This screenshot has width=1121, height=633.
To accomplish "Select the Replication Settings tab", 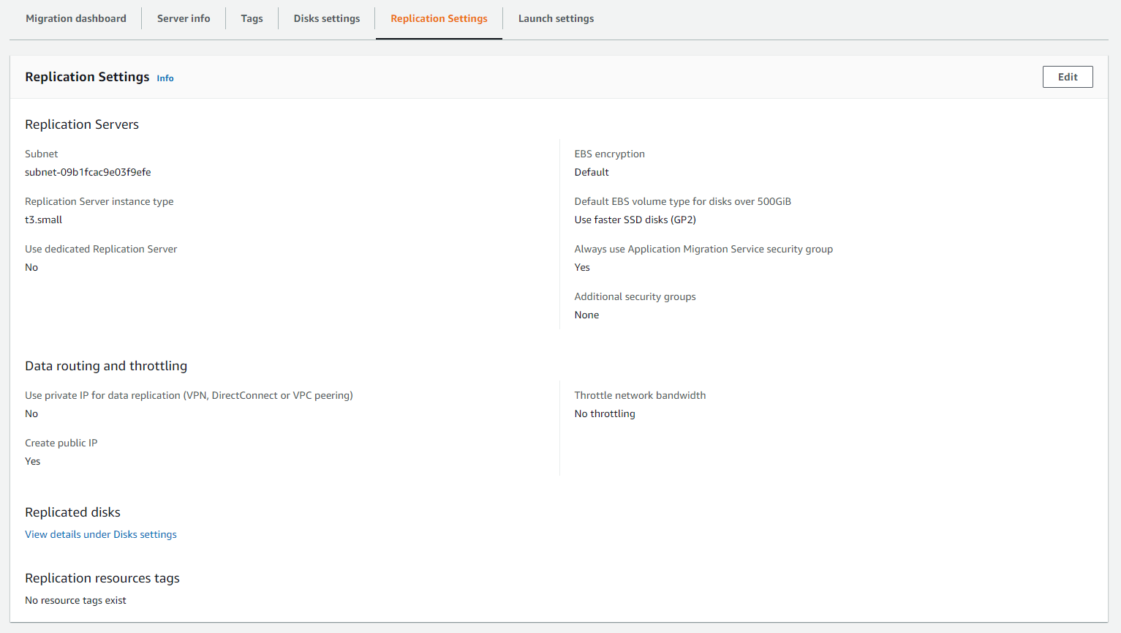I will tap(439, 18).
